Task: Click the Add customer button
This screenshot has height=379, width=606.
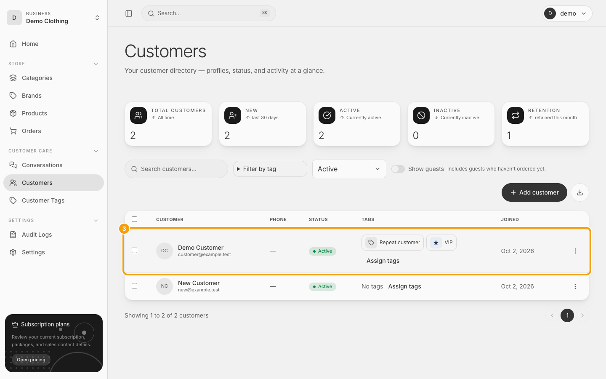Action: [534, 192]
